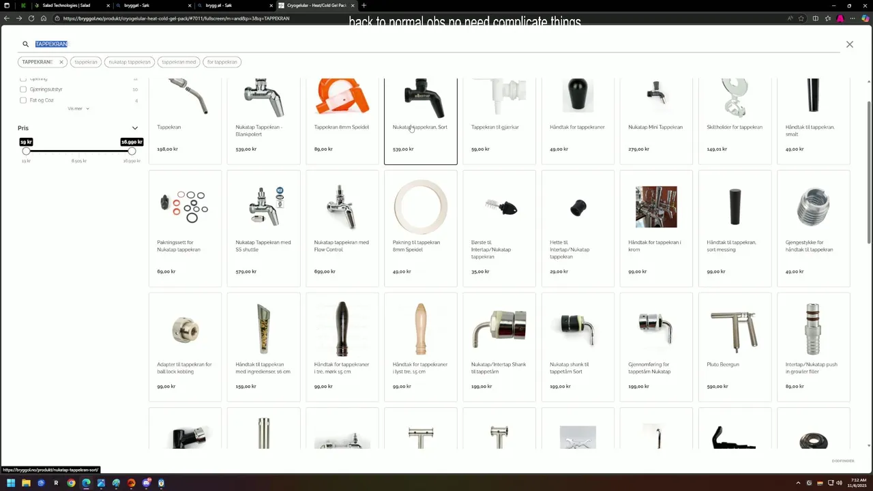Reload the page with the refresh icon
This screenshot has height=491, width=873.
(x=31, y=18)
